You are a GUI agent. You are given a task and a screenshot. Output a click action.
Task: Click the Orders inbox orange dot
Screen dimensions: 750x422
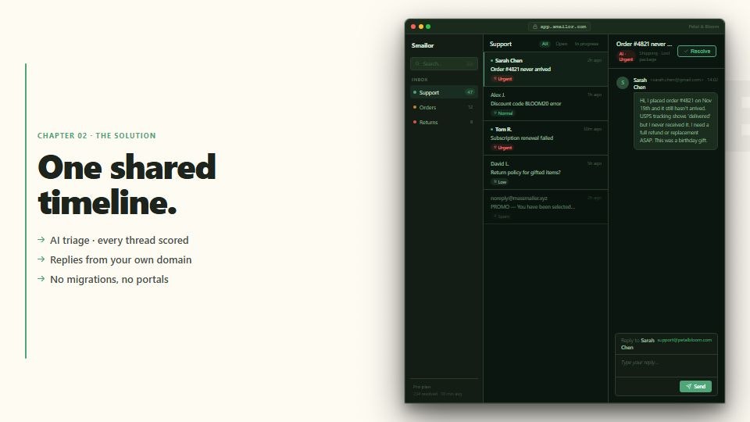pos(415,107)
